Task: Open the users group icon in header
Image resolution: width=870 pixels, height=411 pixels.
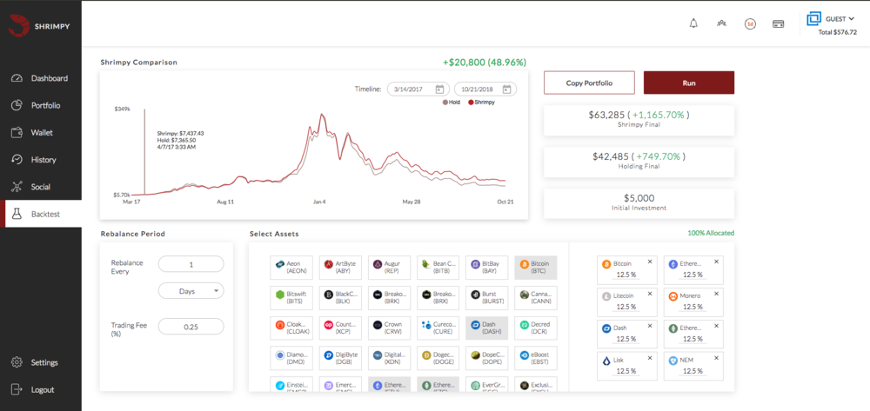Action: (x=721, y=23)
